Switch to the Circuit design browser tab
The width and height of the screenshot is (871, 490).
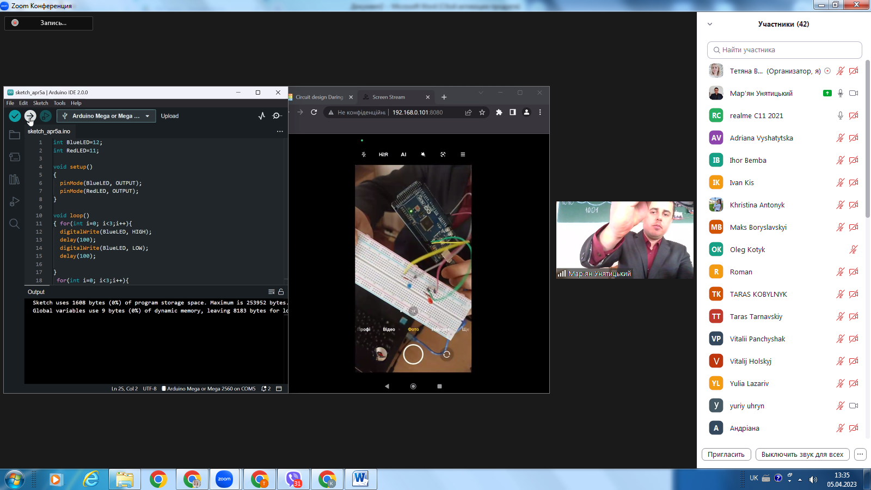tap(320, 97)
